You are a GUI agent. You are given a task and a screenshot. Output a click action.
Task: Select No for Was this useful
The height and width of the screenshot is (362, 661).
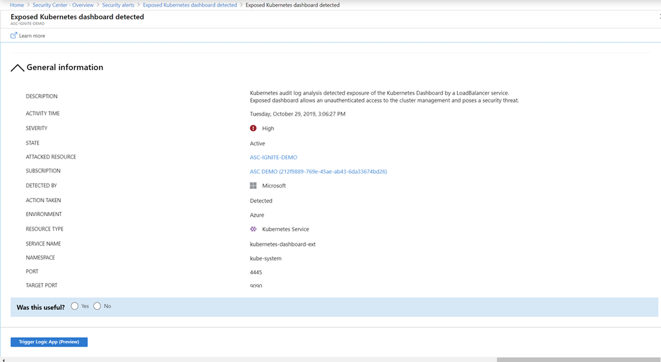pyautogui.click(x=97, y=306)
